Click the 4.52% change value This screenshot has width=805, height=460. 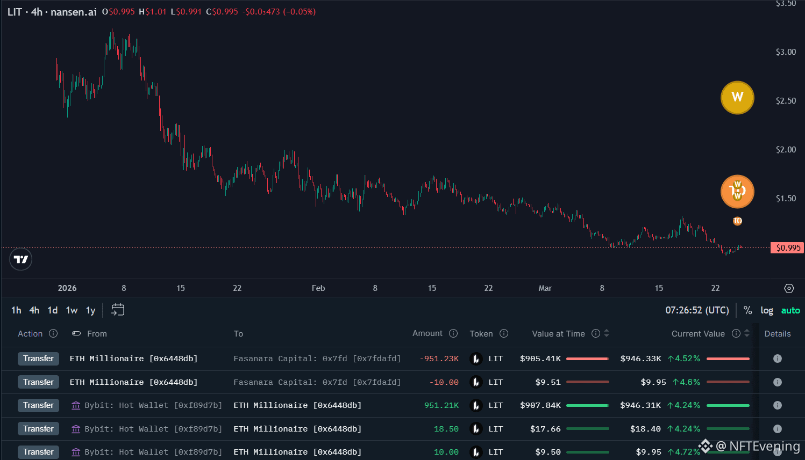[684, 359]
